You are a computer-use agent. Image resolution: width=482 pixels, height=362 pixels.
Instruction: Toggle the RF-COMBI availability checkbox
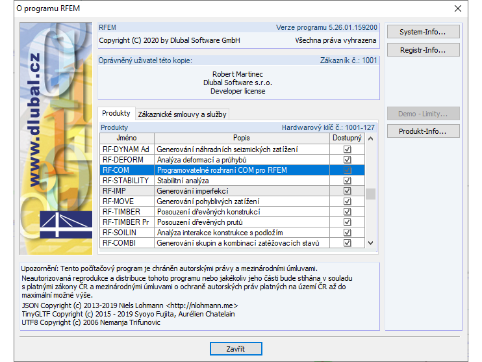(x=347, y=243)
